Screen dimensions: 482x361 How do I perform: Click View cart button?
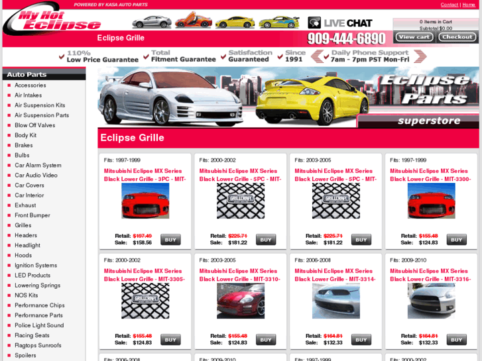pos(414,37)
